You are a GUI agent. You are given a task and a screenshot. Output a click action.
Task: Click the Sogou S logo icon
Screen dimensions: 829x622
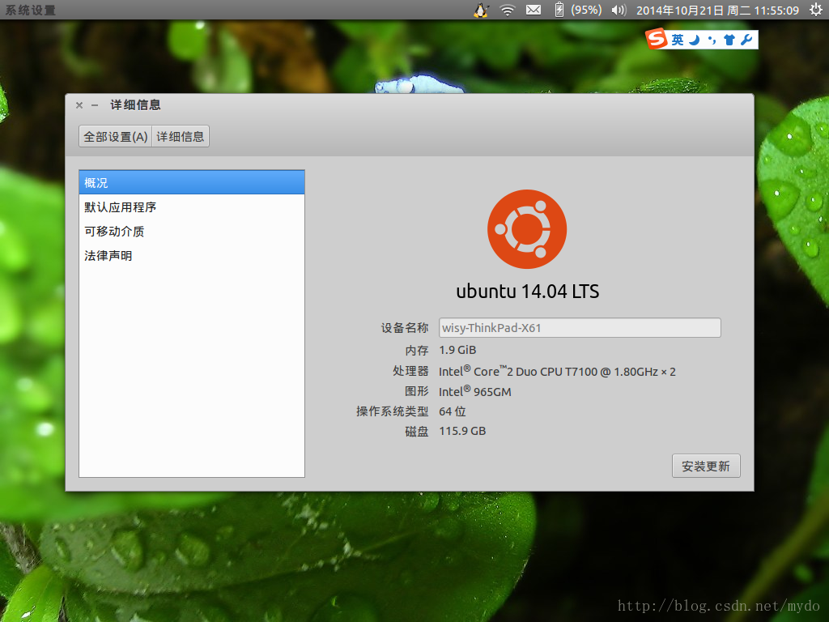click(x=656, y=39)
